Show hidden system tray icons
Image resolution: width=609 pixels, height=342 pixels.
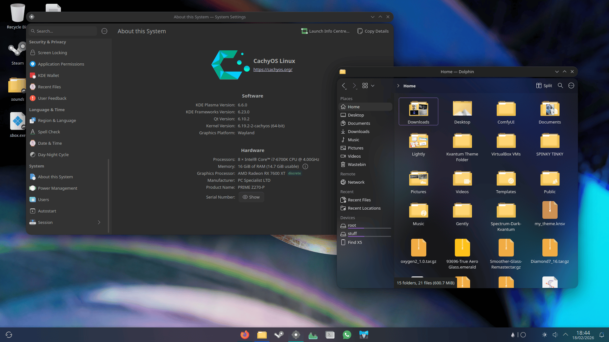[x=566, y=335]
